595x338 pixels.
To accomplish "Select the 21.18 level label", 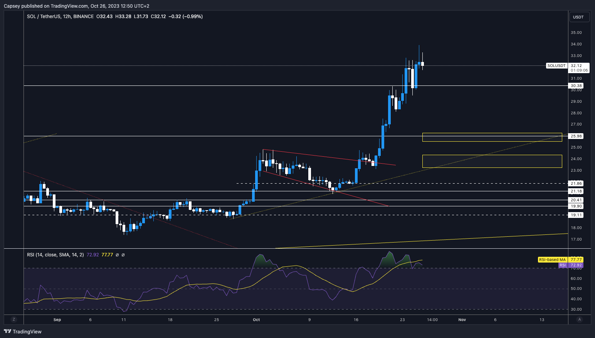I will pyautogui.click(x=576, y=191).
